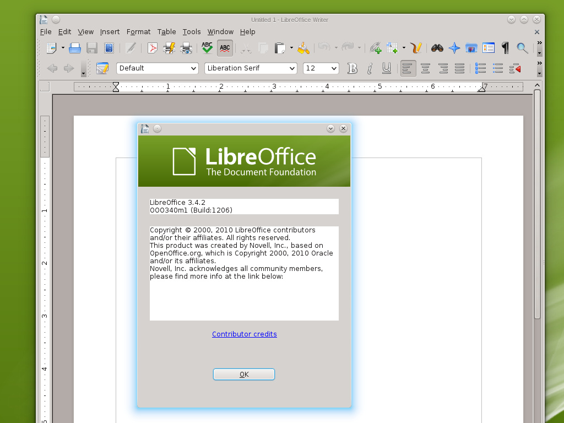564x423 pixels.
Task: Open the Format menu
Action: pos(138,31)
